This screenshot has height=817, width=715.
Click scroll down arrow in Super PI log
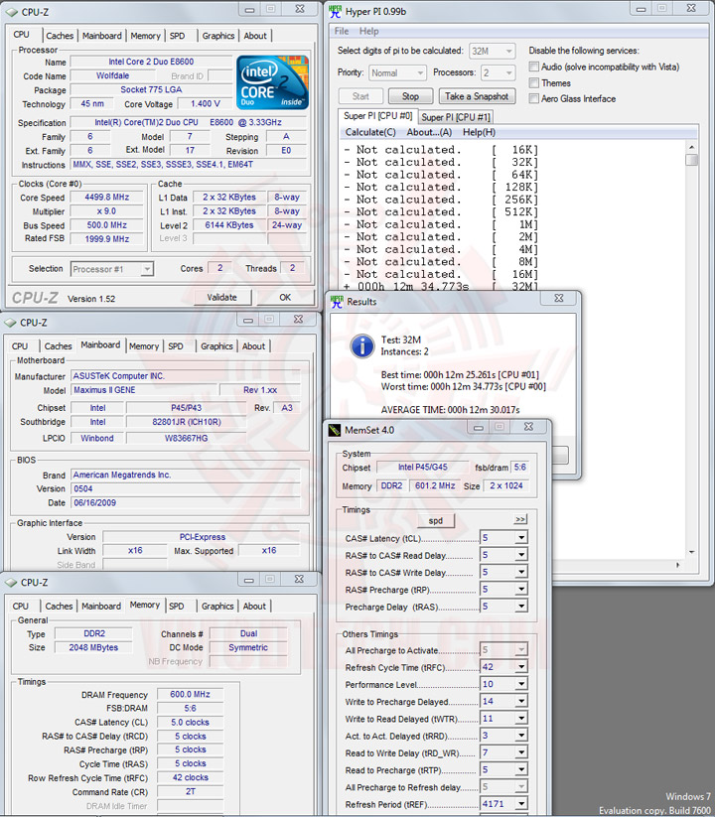(x=691, y=552)
